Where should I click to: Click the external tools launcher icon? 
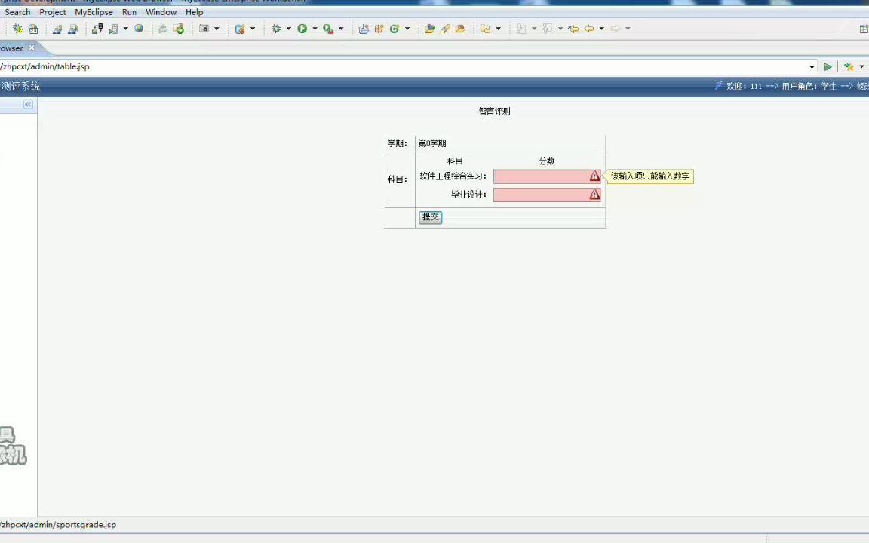click(327, 28)
